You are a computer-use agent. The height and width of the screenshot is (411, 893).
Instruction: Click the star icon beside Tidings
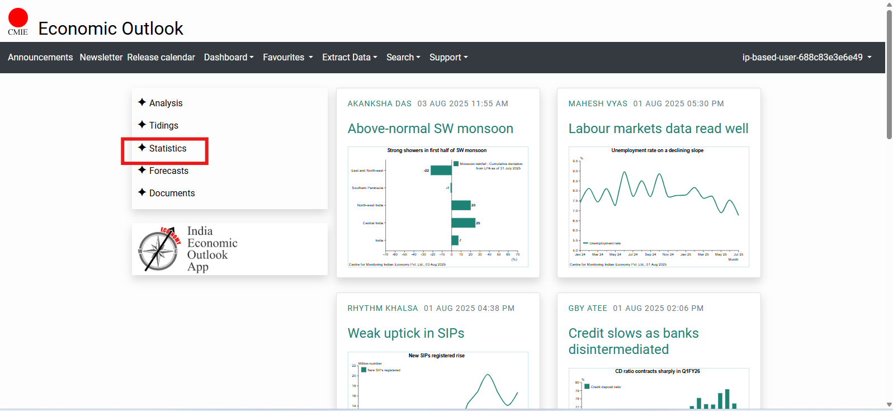tap(142, 125)
